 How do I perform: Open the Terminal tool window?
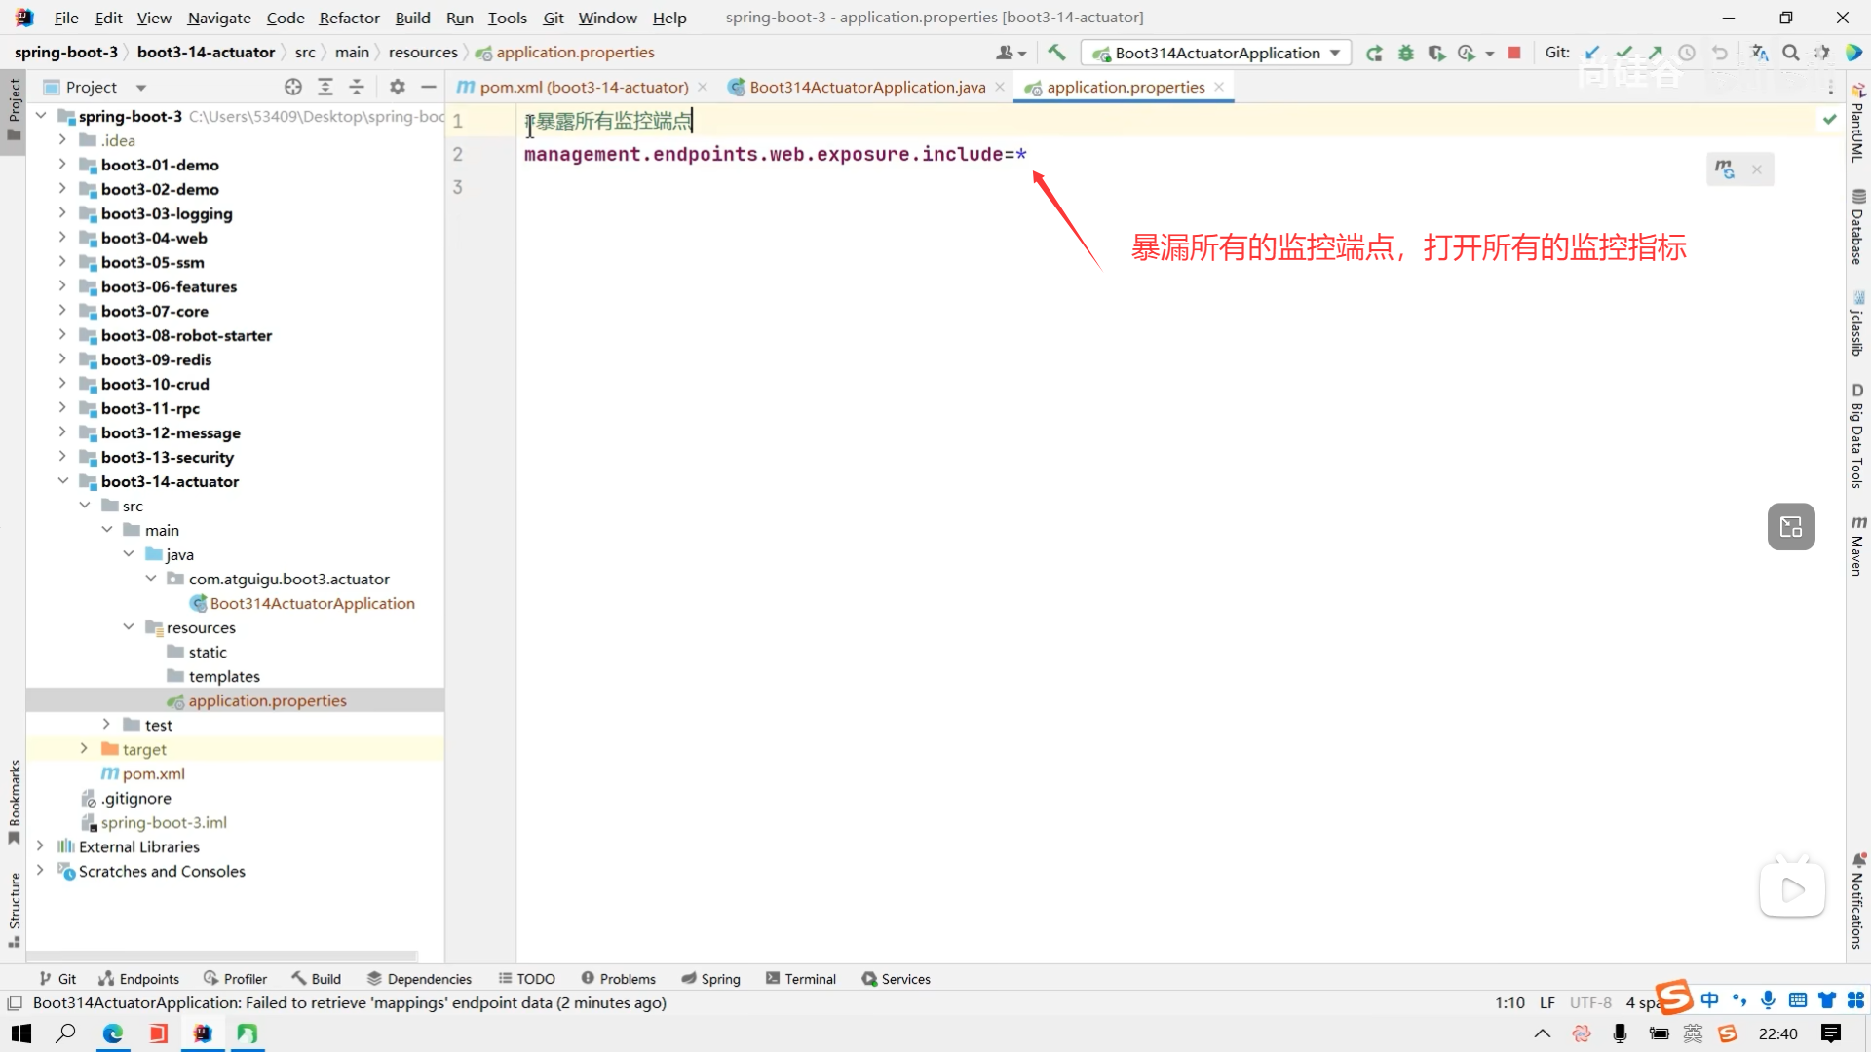(x=801, y=979)
